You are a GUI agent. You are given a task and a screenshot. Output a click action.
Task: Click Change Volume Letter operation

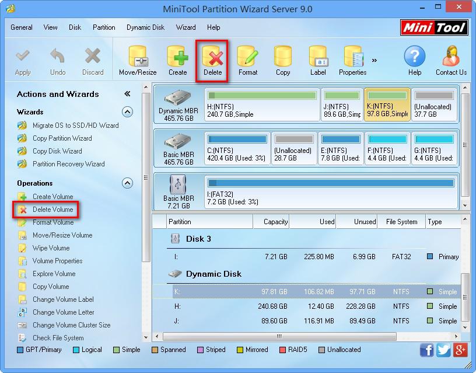pyautogui.click(x=56, y=312)
